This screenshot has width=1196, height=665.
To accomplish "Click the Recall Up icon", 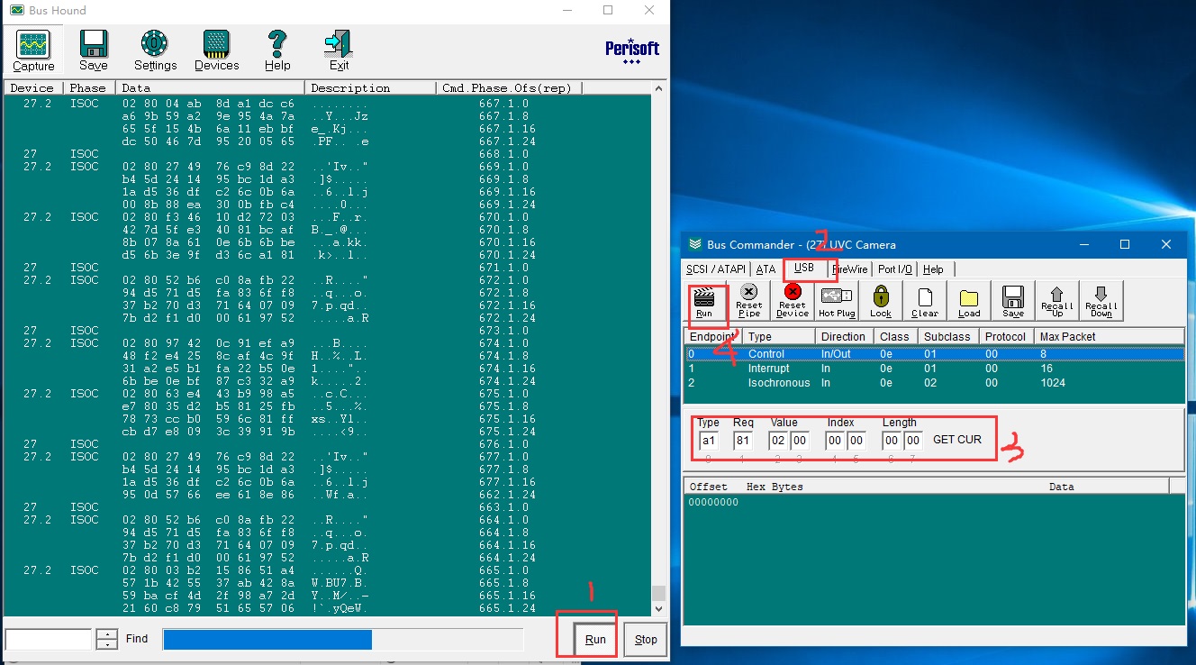I will 1057,301.
